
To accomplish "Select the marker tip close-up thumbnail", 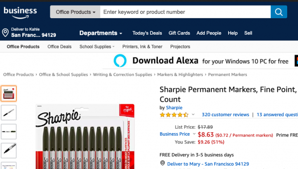I will coord(9,150).
